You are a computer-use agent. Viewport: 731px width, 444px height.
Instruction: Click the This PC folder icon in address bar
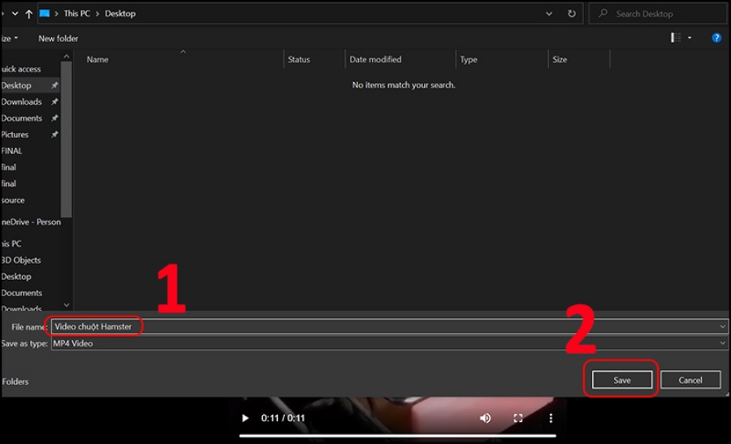click(45, 14)
